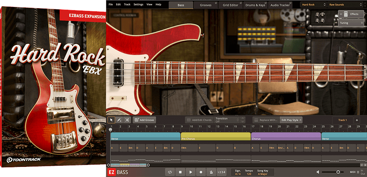Toggle the metronome
367x177 pixels.
coord(211,172)
